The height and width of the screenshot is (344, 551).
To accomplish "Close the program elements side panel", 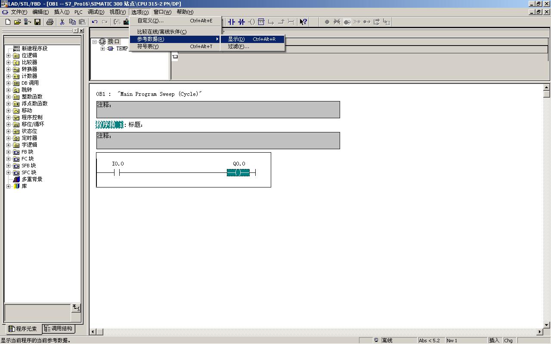I will (81, 31).
